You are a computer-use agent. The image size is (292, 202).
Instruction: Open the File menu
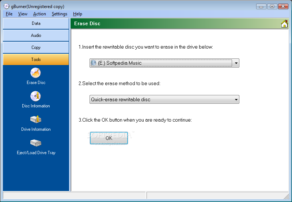(x=9, y=14)
